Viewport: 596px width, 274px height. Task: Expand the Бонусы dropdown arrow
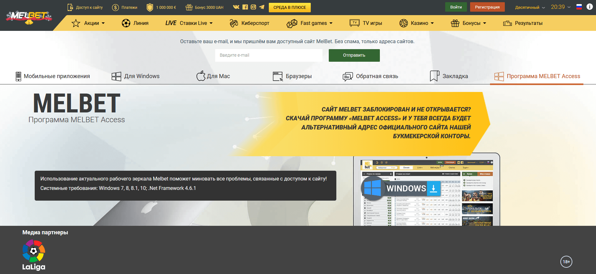[x=485, y=23]
